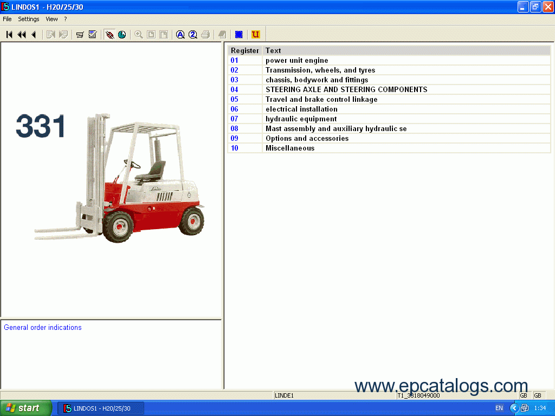Open the File menu

click(7, 19)
